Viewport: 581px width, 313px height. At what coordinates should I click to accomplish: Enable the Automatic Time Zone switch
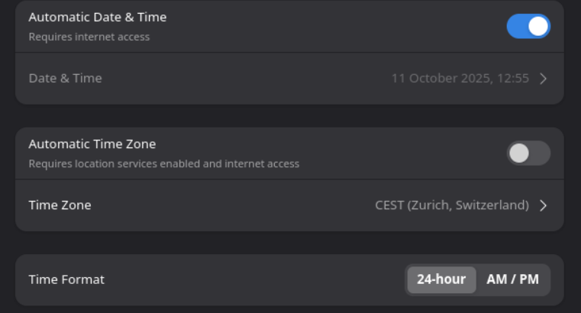(x=528, y=153)
